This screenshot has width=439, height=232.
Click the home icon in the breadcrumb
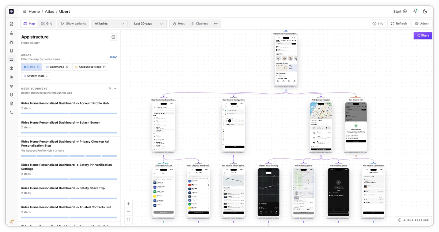(25, 11)
